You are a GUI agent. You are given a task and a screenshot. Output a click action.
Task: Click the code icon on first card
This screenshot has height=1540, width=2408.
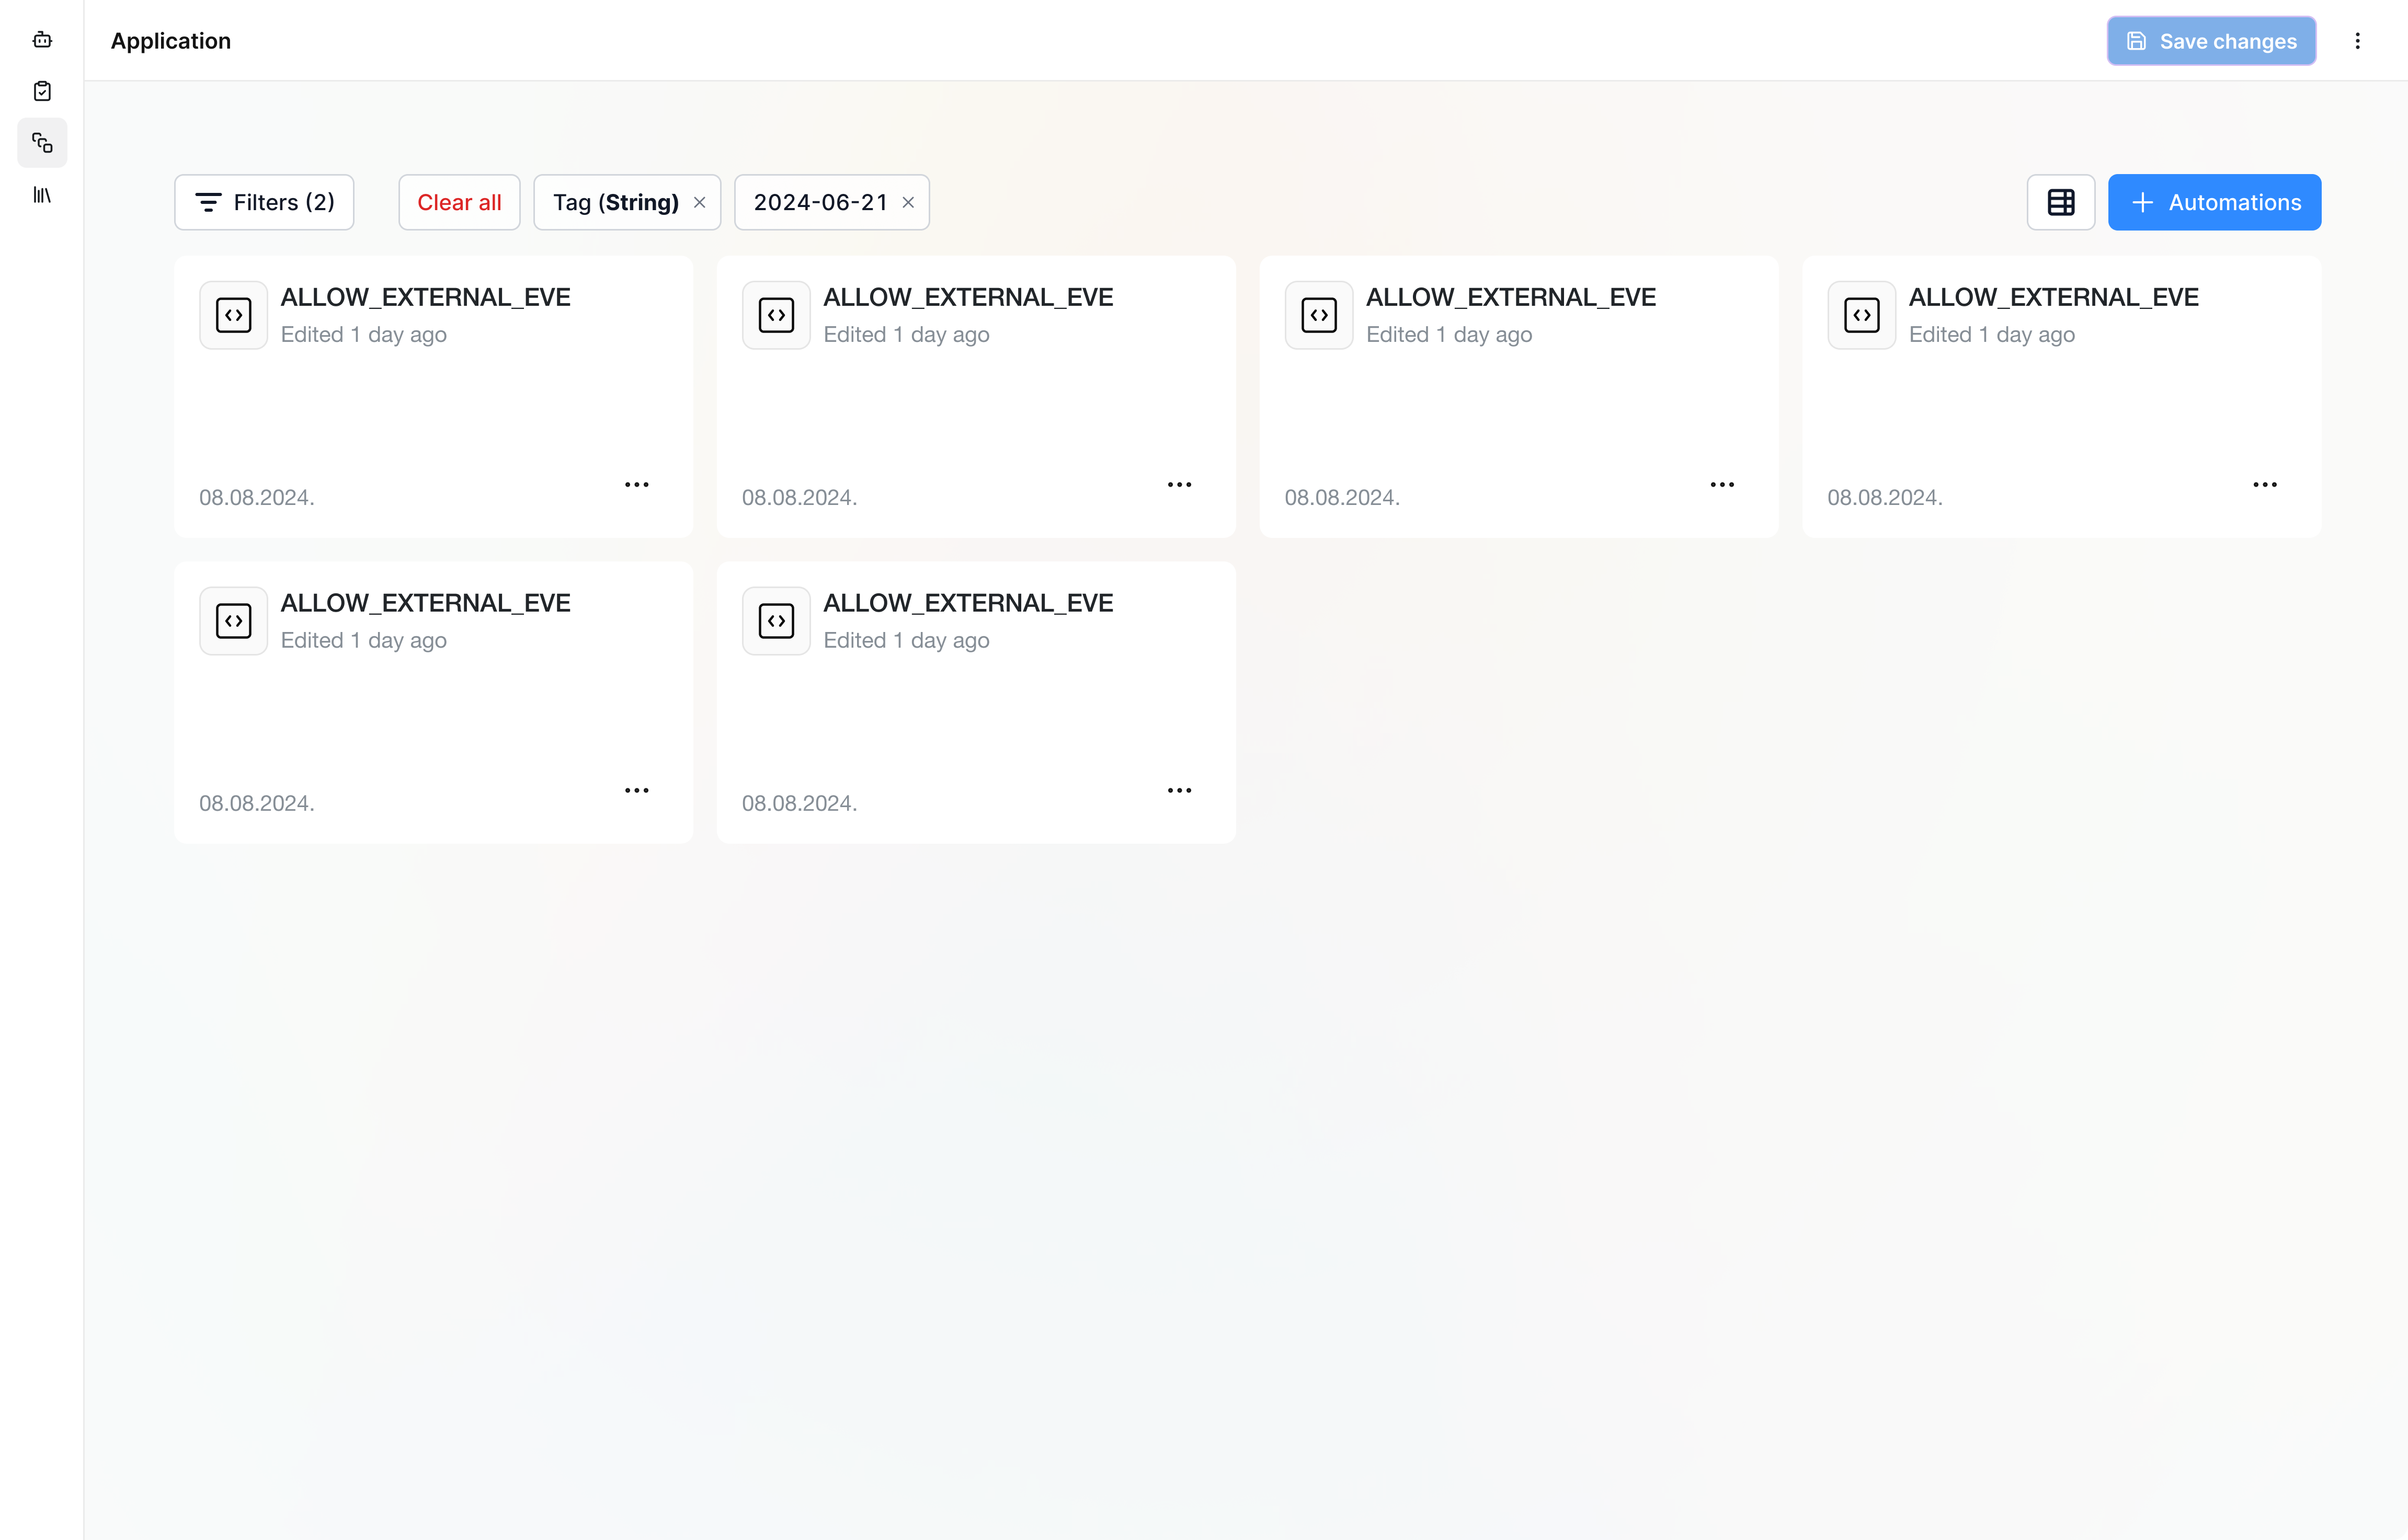[x=233, y=315]
